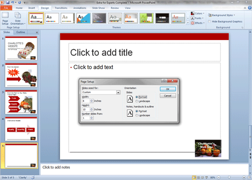Apply the first Clarity theme thumbnail
Screen dimensions: 252x180
(36, 18)
